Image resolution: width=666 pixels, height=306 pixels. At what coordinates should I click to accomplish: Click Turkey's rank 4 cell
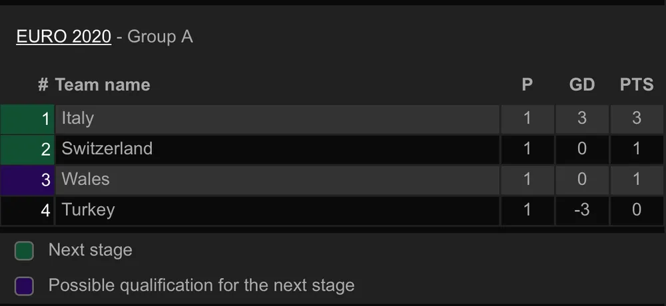click(x=27, y=210)
